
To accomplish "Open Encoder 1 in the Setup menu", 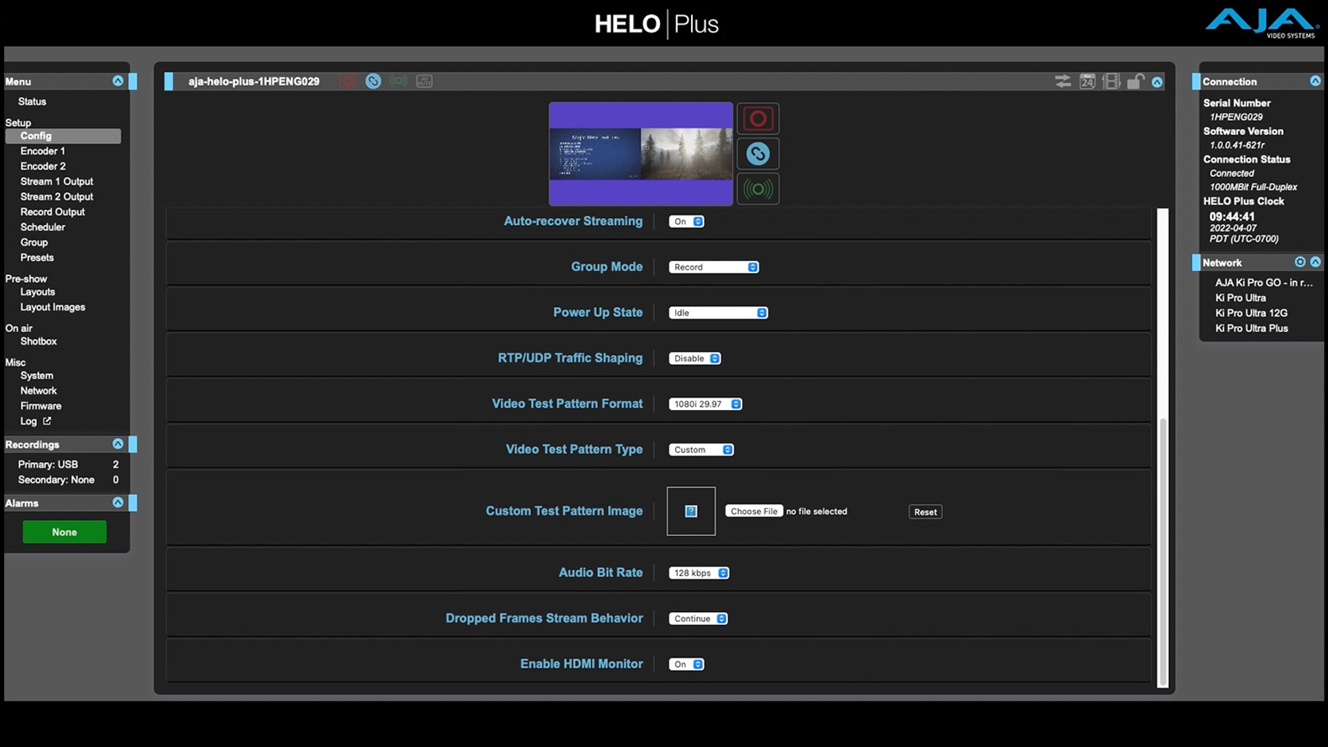I will 43,151.
